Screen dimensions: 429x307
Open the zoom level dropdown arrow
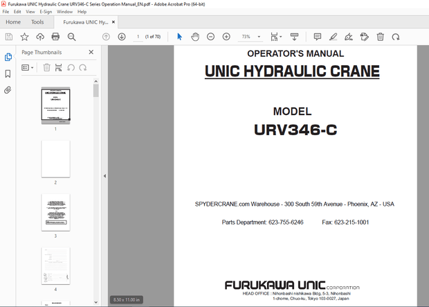(259, 37)
